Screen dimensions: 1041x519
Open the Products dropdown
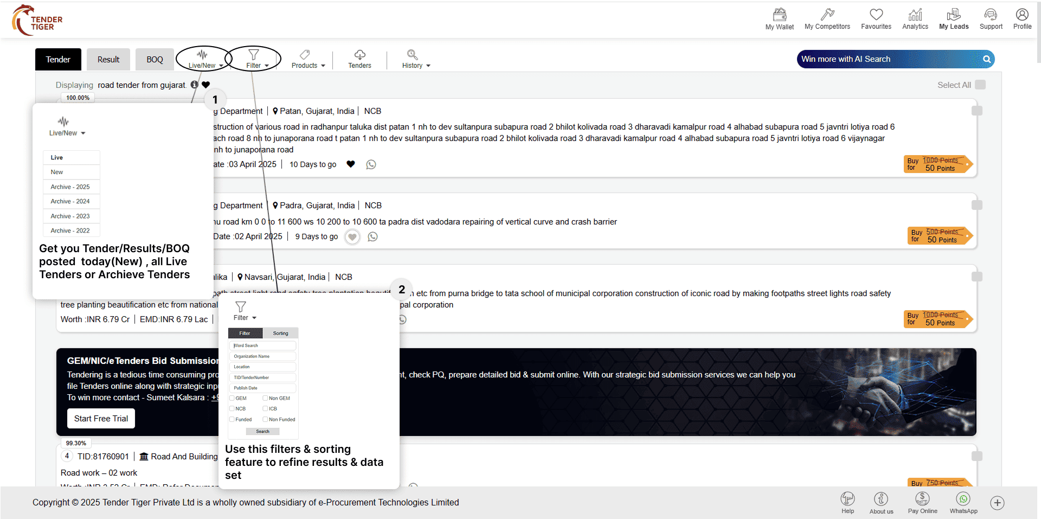tap(307, 59)
